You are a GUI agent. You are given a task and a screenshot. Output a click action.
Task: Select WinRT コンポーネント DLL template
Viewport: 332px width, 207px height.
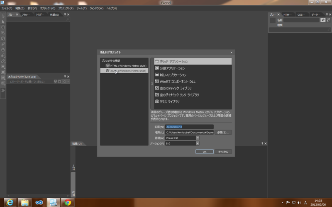(193, 82)
